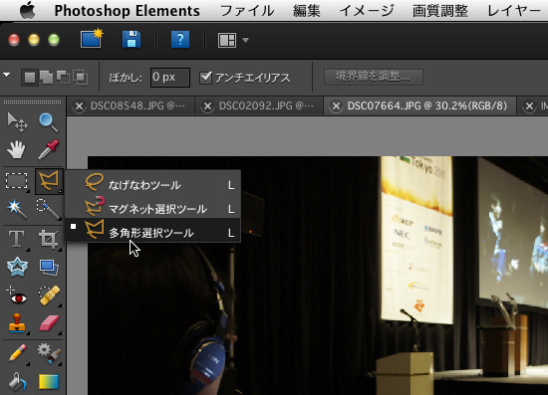Select the Quick Selection brush tool
The width and height of the screenshot is (548, 395).
48,209
